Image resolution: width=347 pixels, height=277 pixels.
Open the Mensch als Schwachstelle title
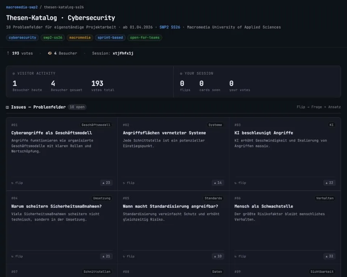(x=264, y=206)
